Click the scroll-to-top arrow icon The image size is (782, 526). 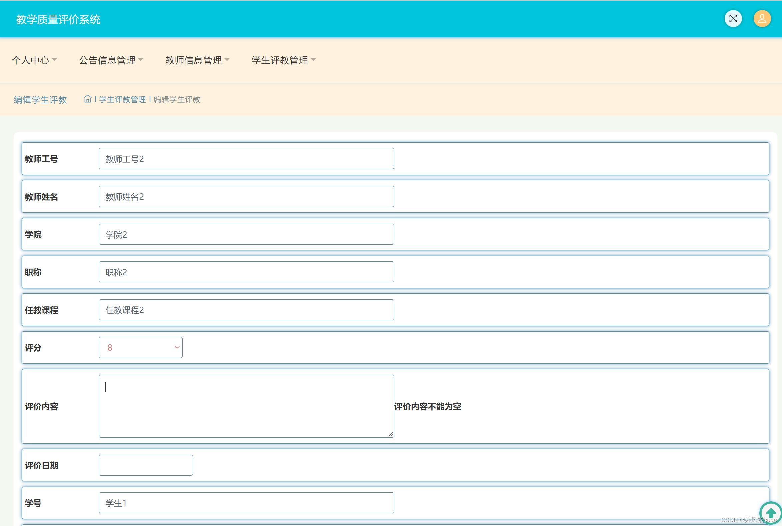tap(771, 513)
